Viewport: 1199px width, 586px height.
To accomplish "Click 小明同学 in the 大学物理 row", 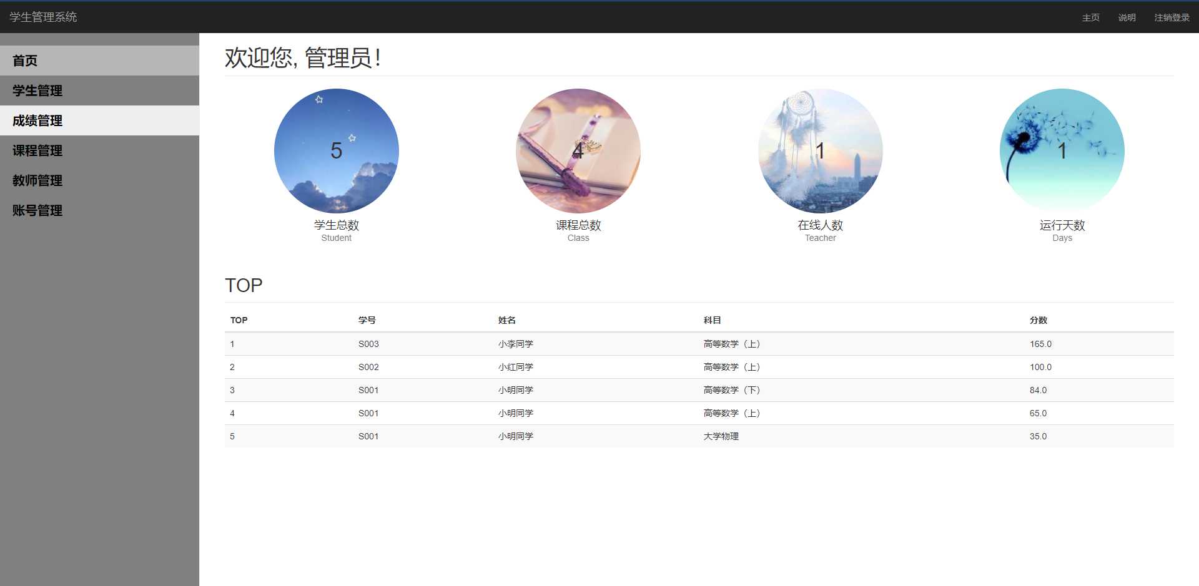I will 516,436.
